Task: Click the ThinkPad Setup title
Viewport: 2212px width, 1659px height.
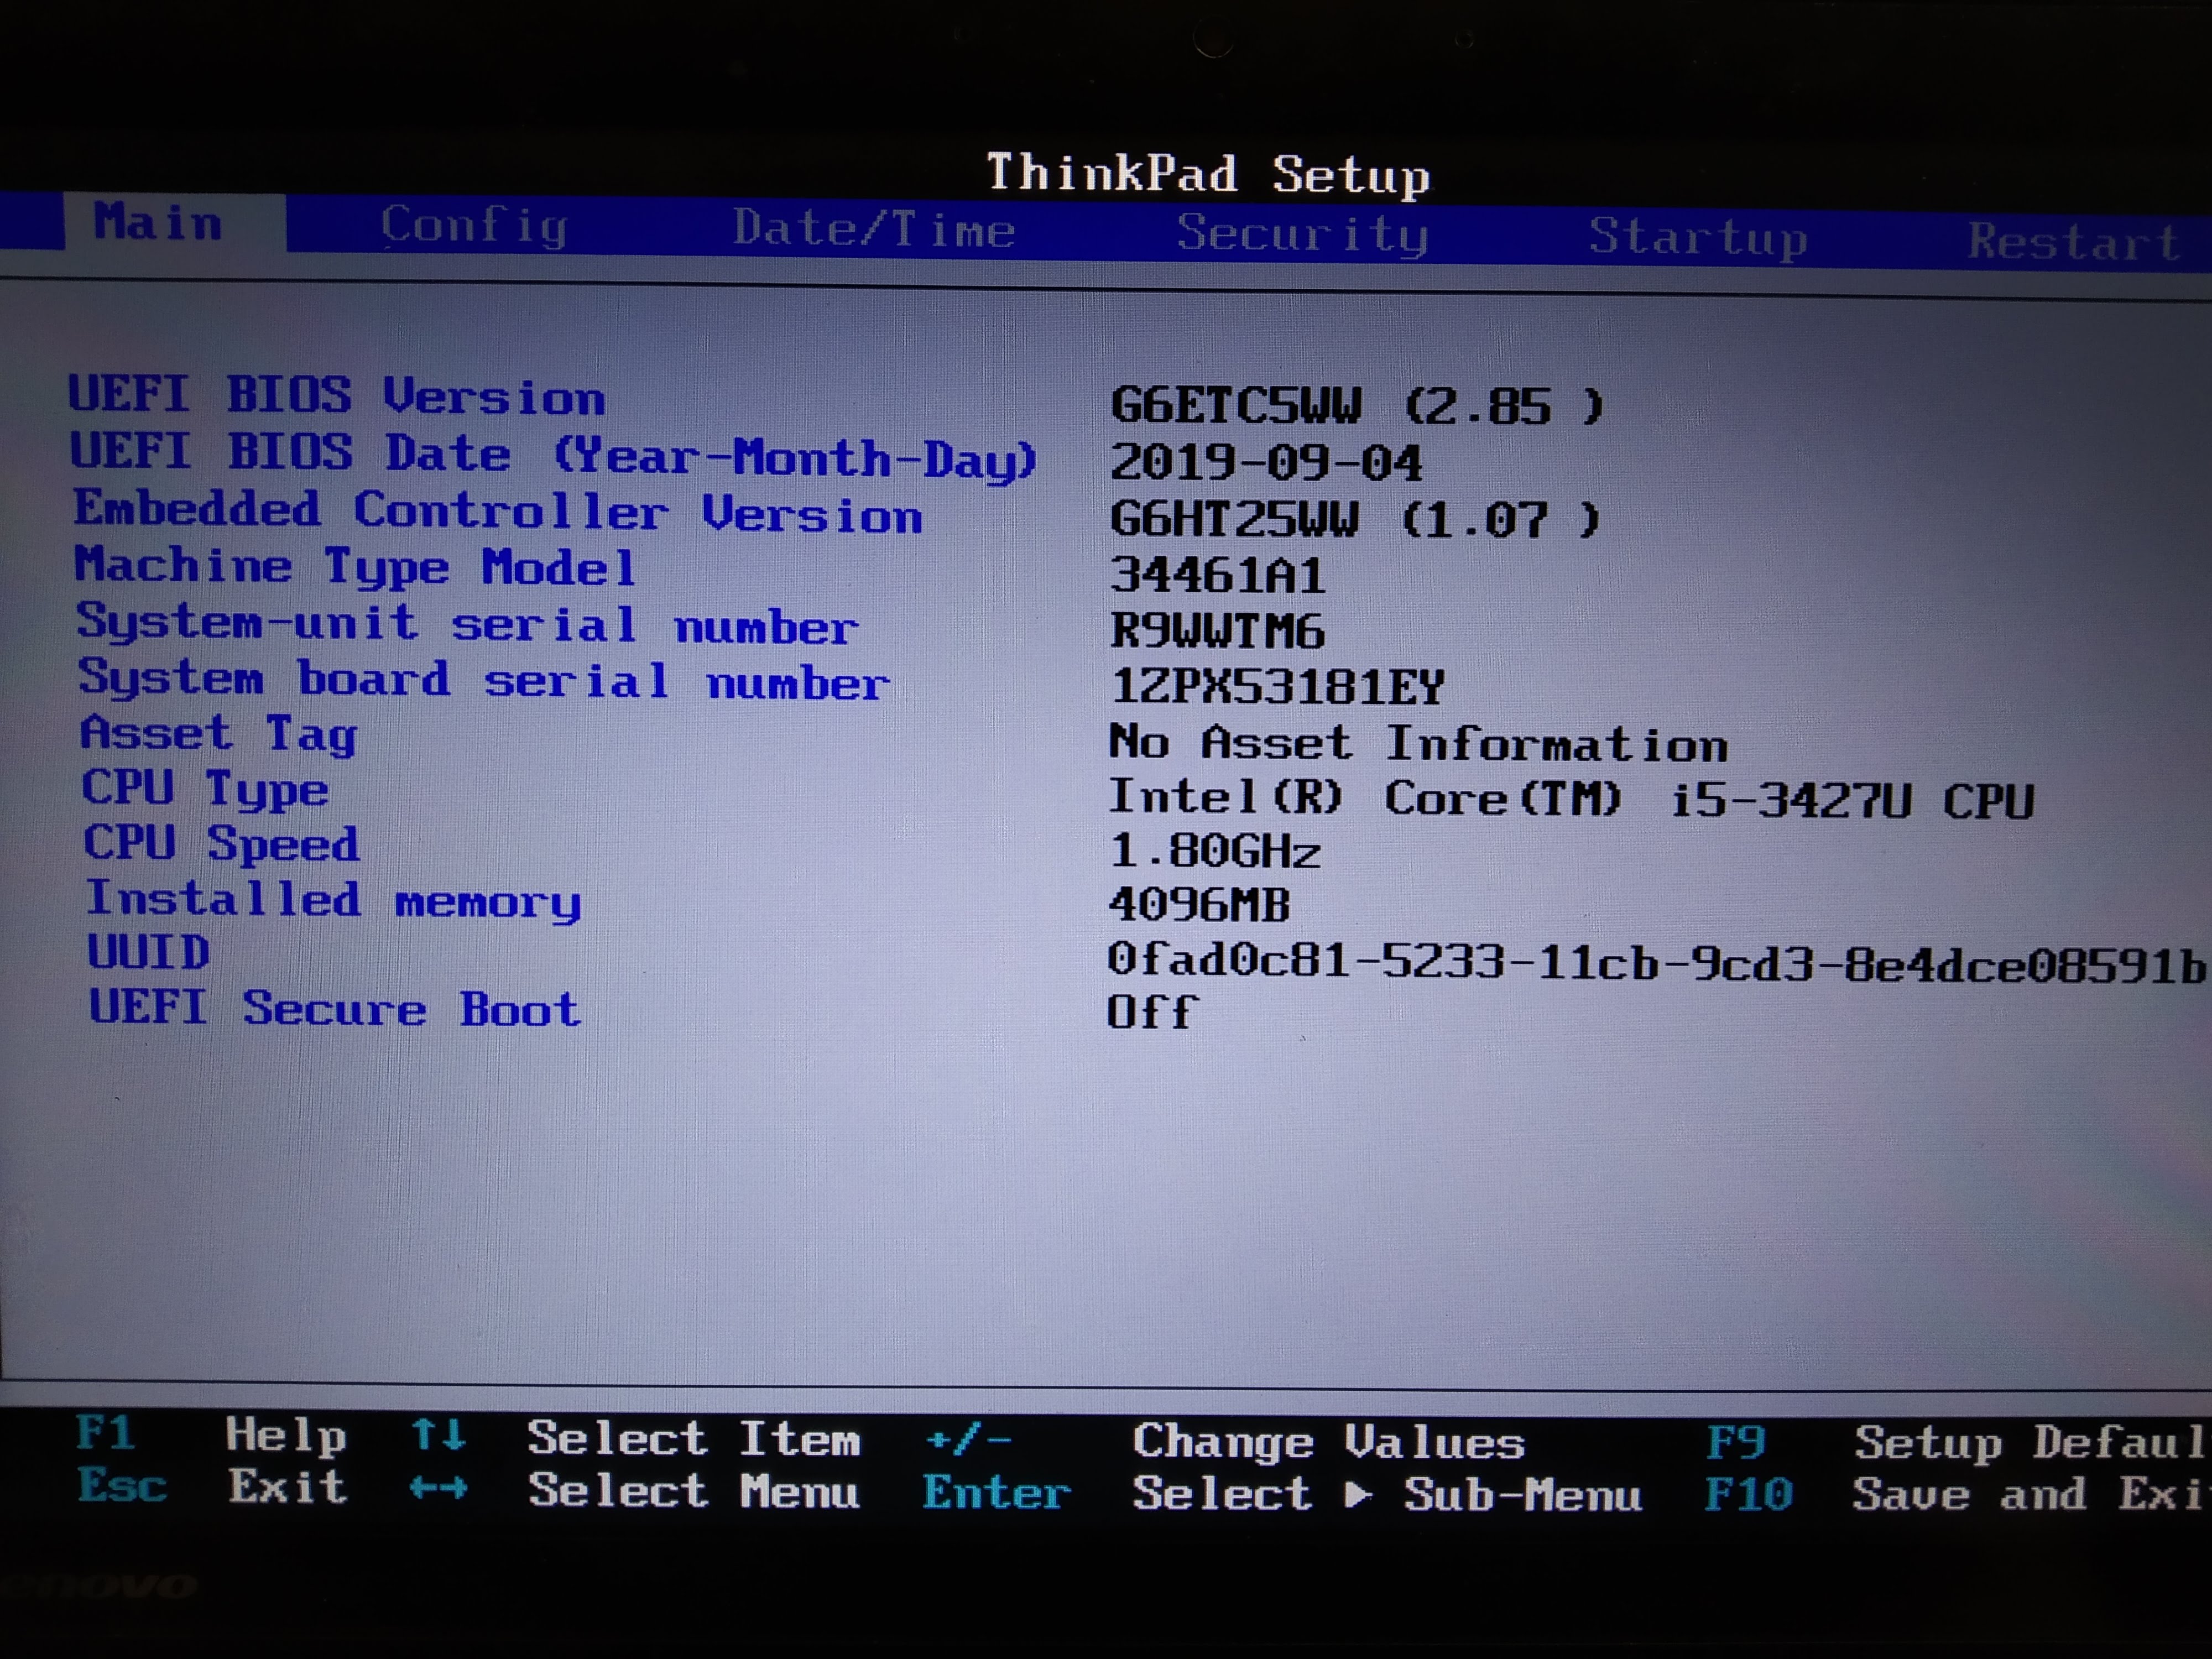Action: coord(1208,174)
